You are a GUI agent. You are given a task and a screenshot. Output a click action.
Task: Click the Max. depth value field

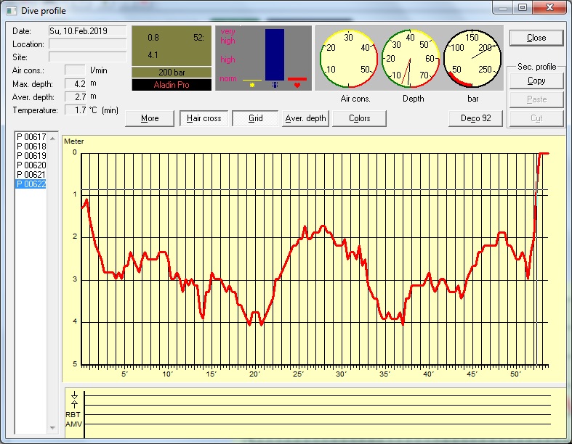75,83
